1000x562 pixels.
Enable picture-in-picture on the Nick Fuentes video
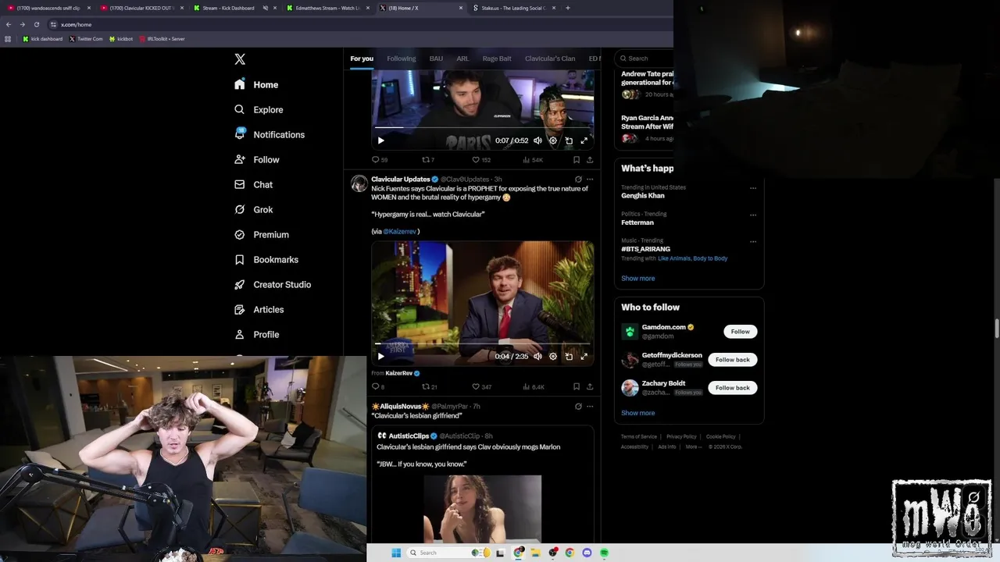point(569,356)
